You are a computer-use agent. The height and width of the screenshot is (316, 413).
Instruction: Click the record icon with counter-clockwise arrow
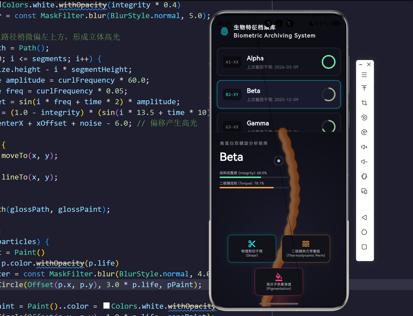(x=364, y=118)
